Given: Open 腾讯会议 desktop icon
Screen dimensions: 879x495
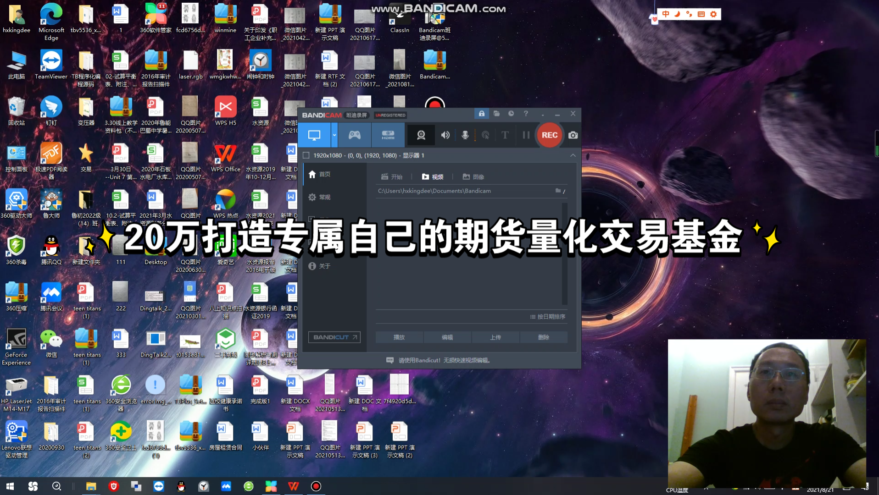Looking at the screenshot, I should 51,297.
